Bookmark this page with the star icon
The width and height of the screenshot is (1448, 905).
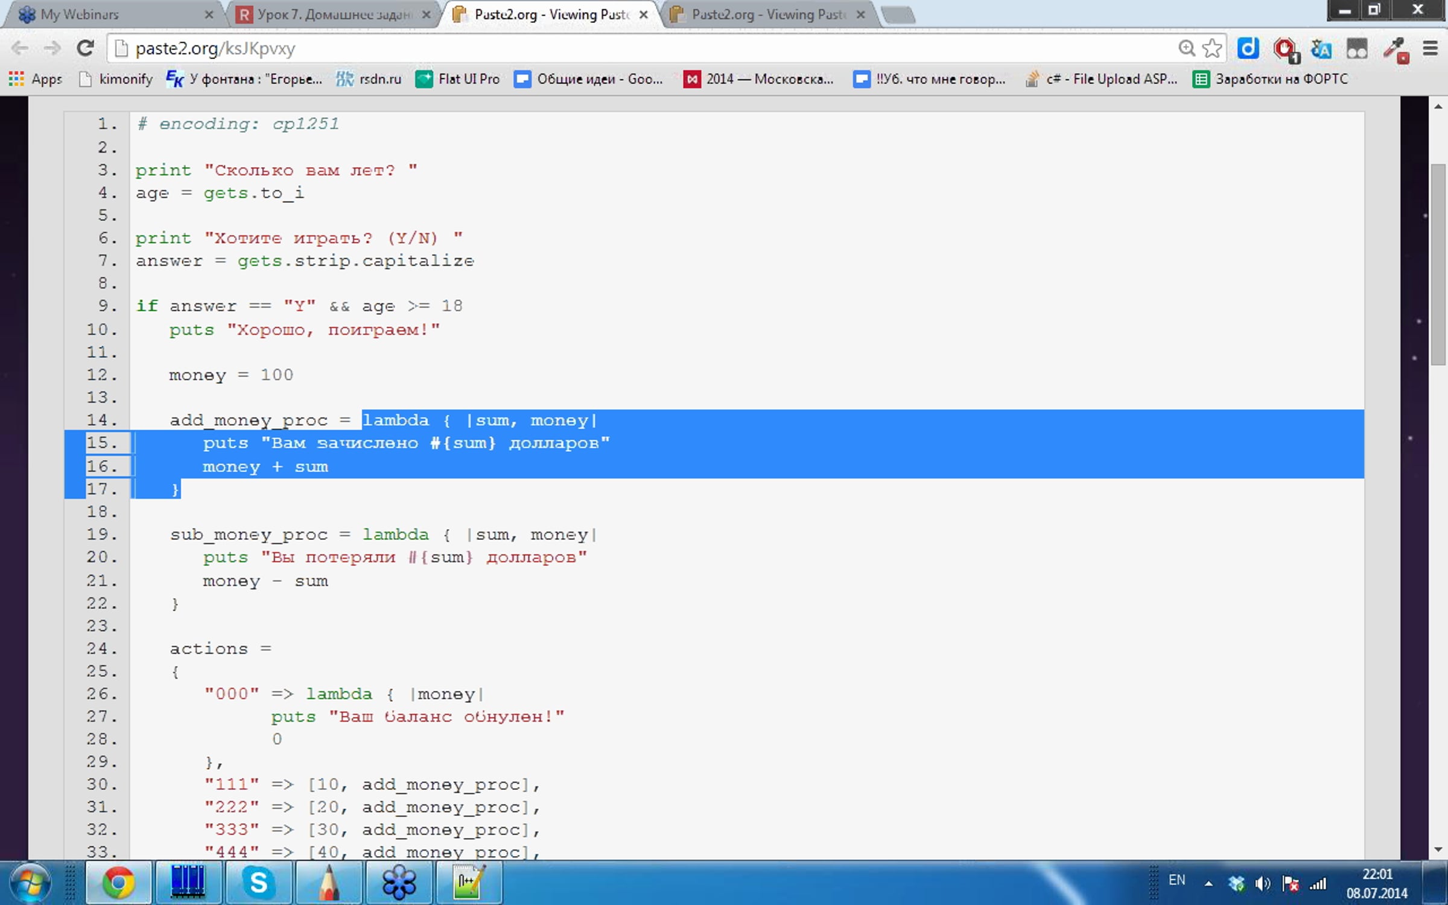(x=1211, y=48)
